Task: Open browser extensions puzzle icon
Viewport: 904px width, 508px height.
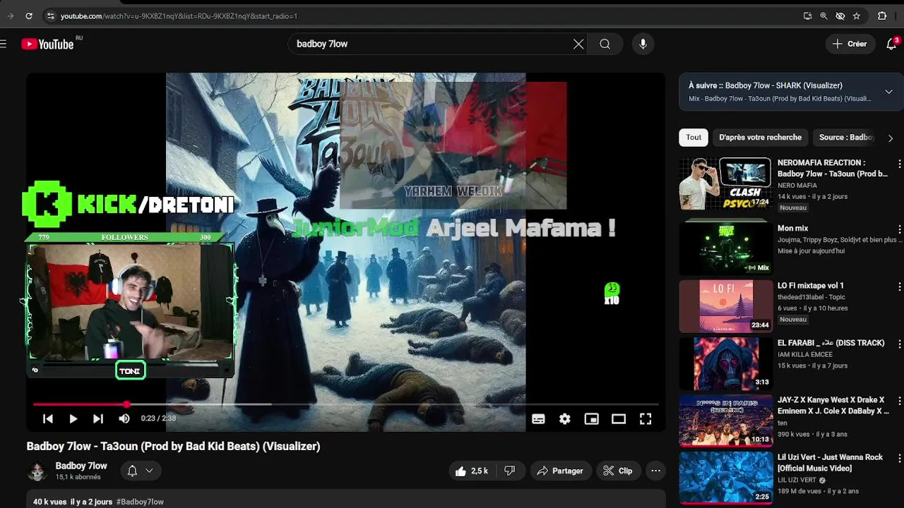Action: (882, 16)
